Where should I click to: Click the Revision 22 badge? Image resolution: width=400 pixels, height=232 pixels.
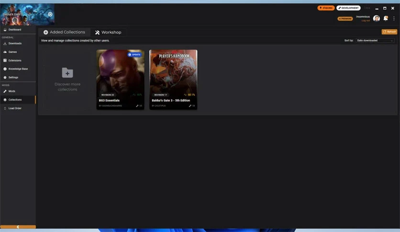(108, 95)
